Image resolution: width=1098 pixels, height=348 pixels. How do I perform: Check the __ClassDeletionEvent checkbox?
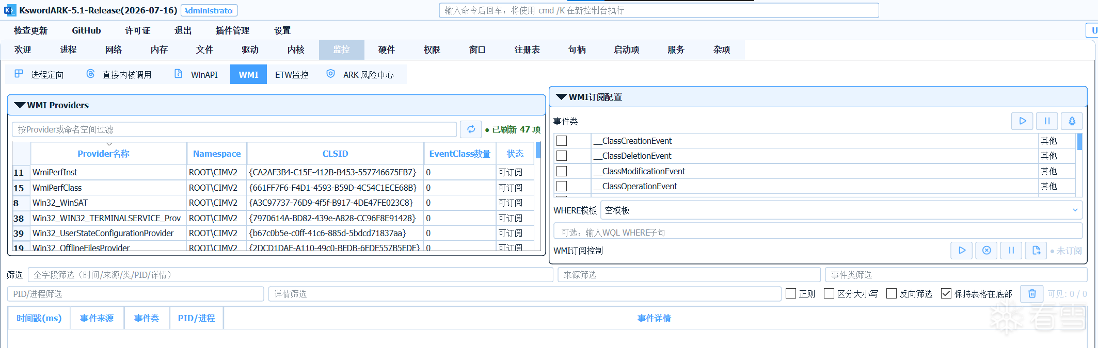pos(562,156)
